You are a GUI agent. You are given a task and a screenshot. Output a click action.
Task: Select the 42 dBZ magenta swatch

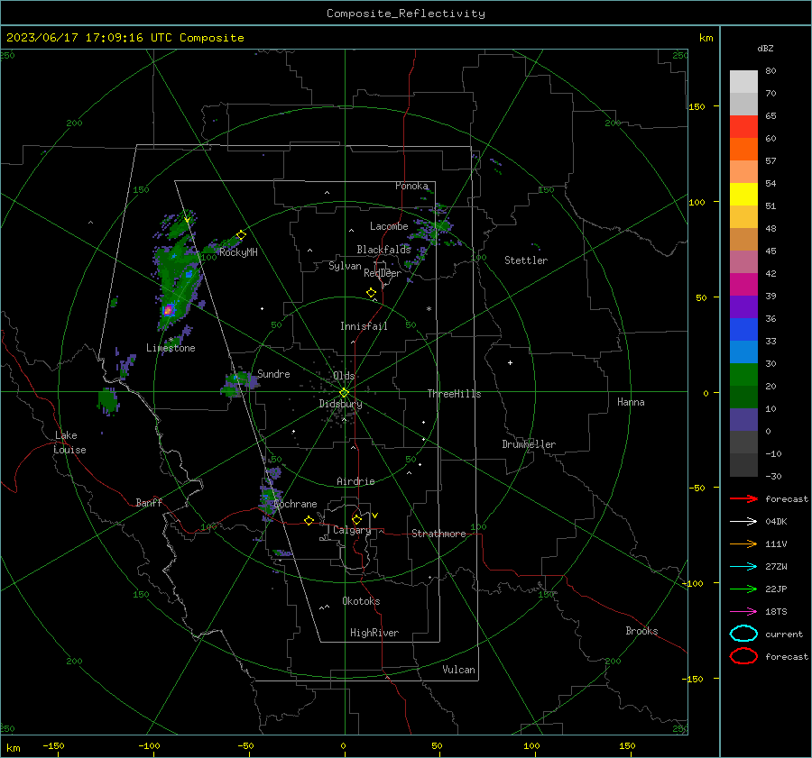[743, 285]
